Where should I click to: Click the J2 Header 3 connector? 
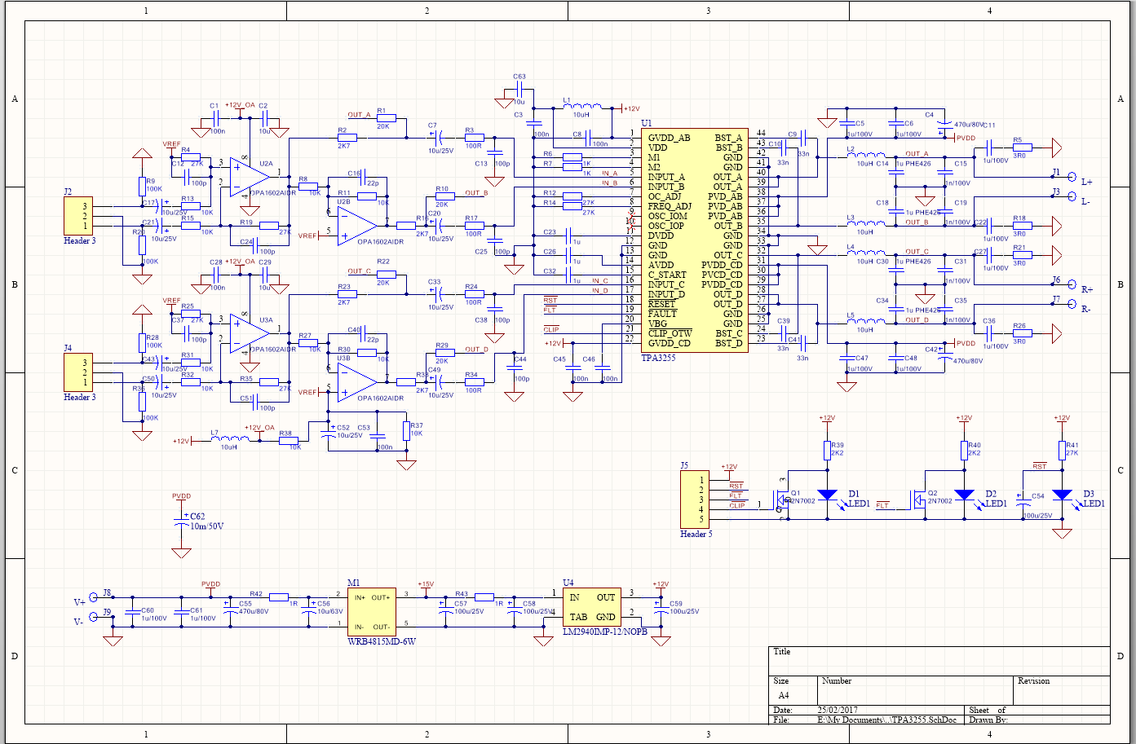80,216
